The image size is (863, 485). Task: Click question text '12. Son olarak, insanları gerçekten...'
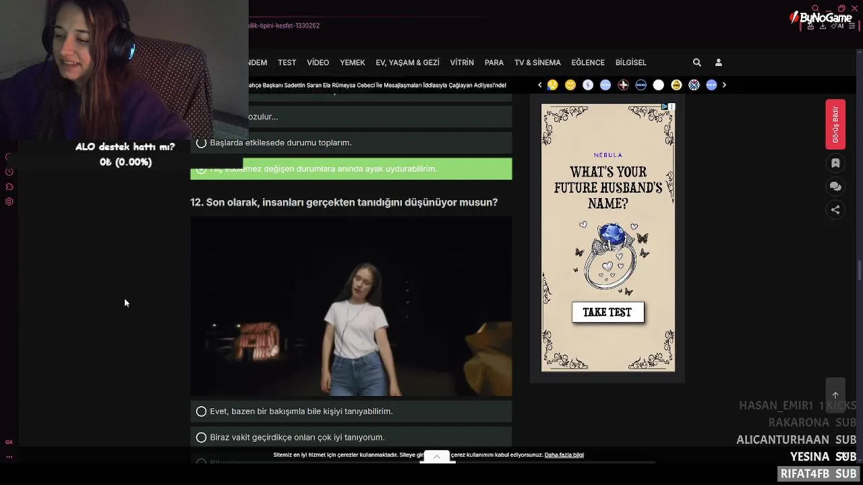[344, 203]
